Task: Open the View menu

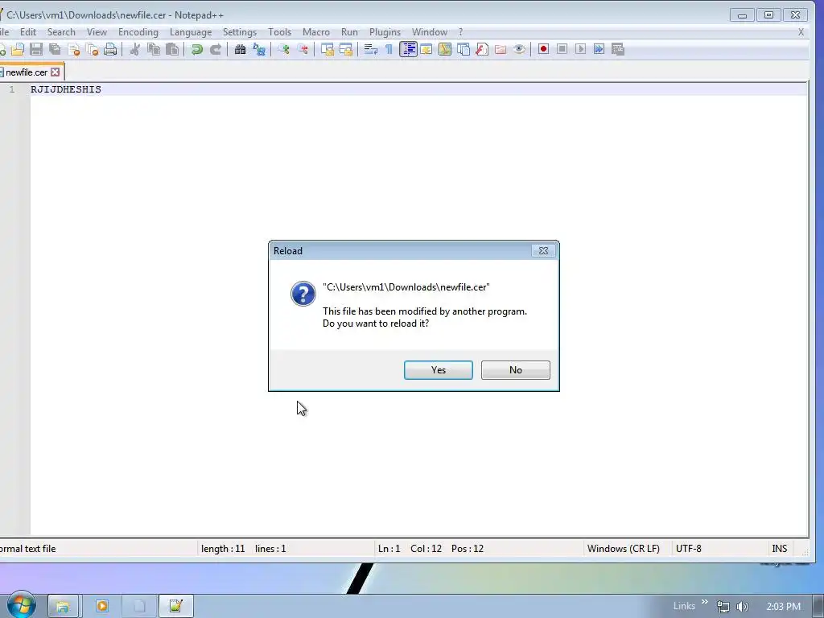Action: (x=97, y=32)
